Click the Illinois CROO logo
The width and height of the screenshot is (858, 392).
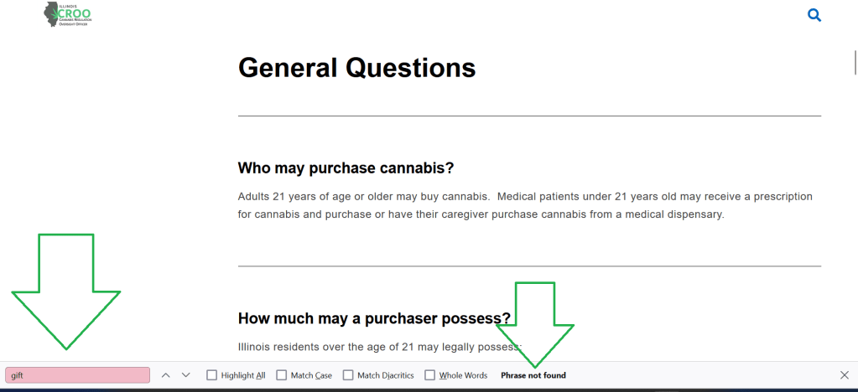click(69, 14)
